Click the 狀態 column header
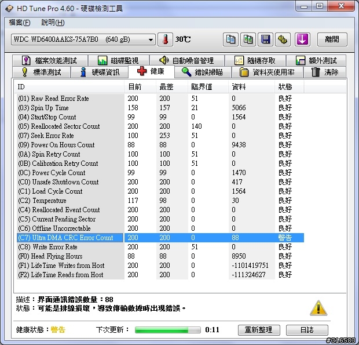 click(x=290, y=86)
